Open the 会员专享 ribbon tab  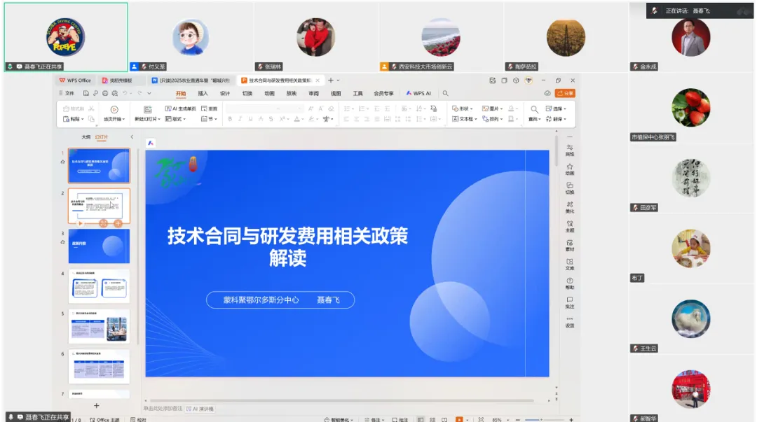384,93
